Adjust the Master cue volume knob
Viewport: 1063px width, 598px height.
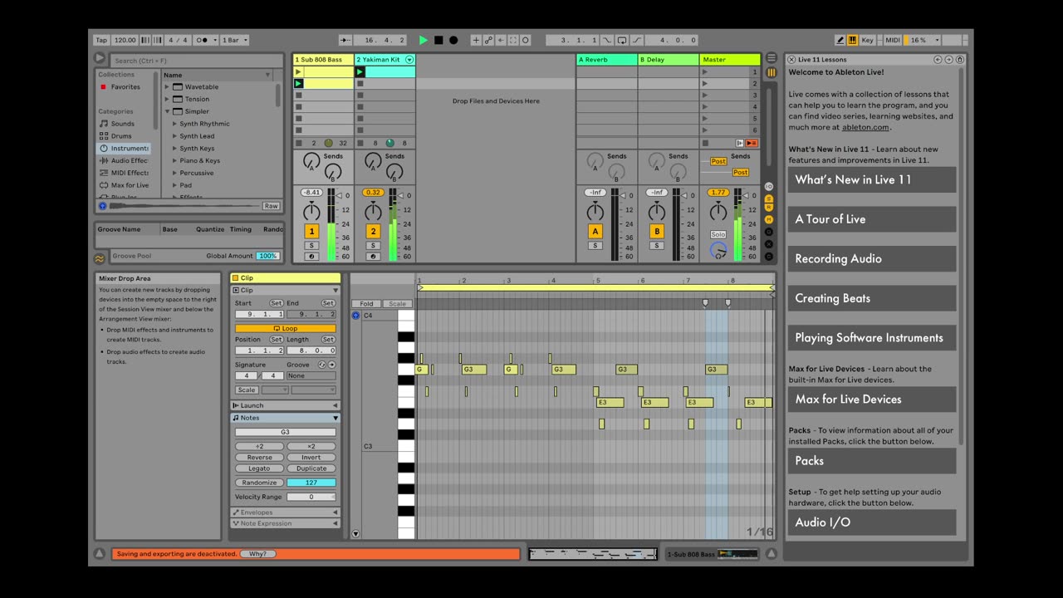click(718, 249)
